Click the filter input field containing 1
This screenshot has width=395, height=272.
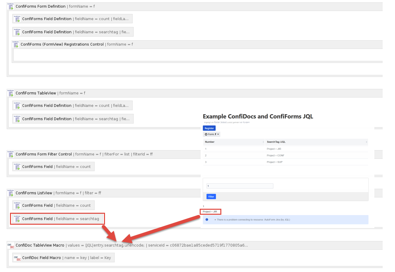click(x=239, y=186)
